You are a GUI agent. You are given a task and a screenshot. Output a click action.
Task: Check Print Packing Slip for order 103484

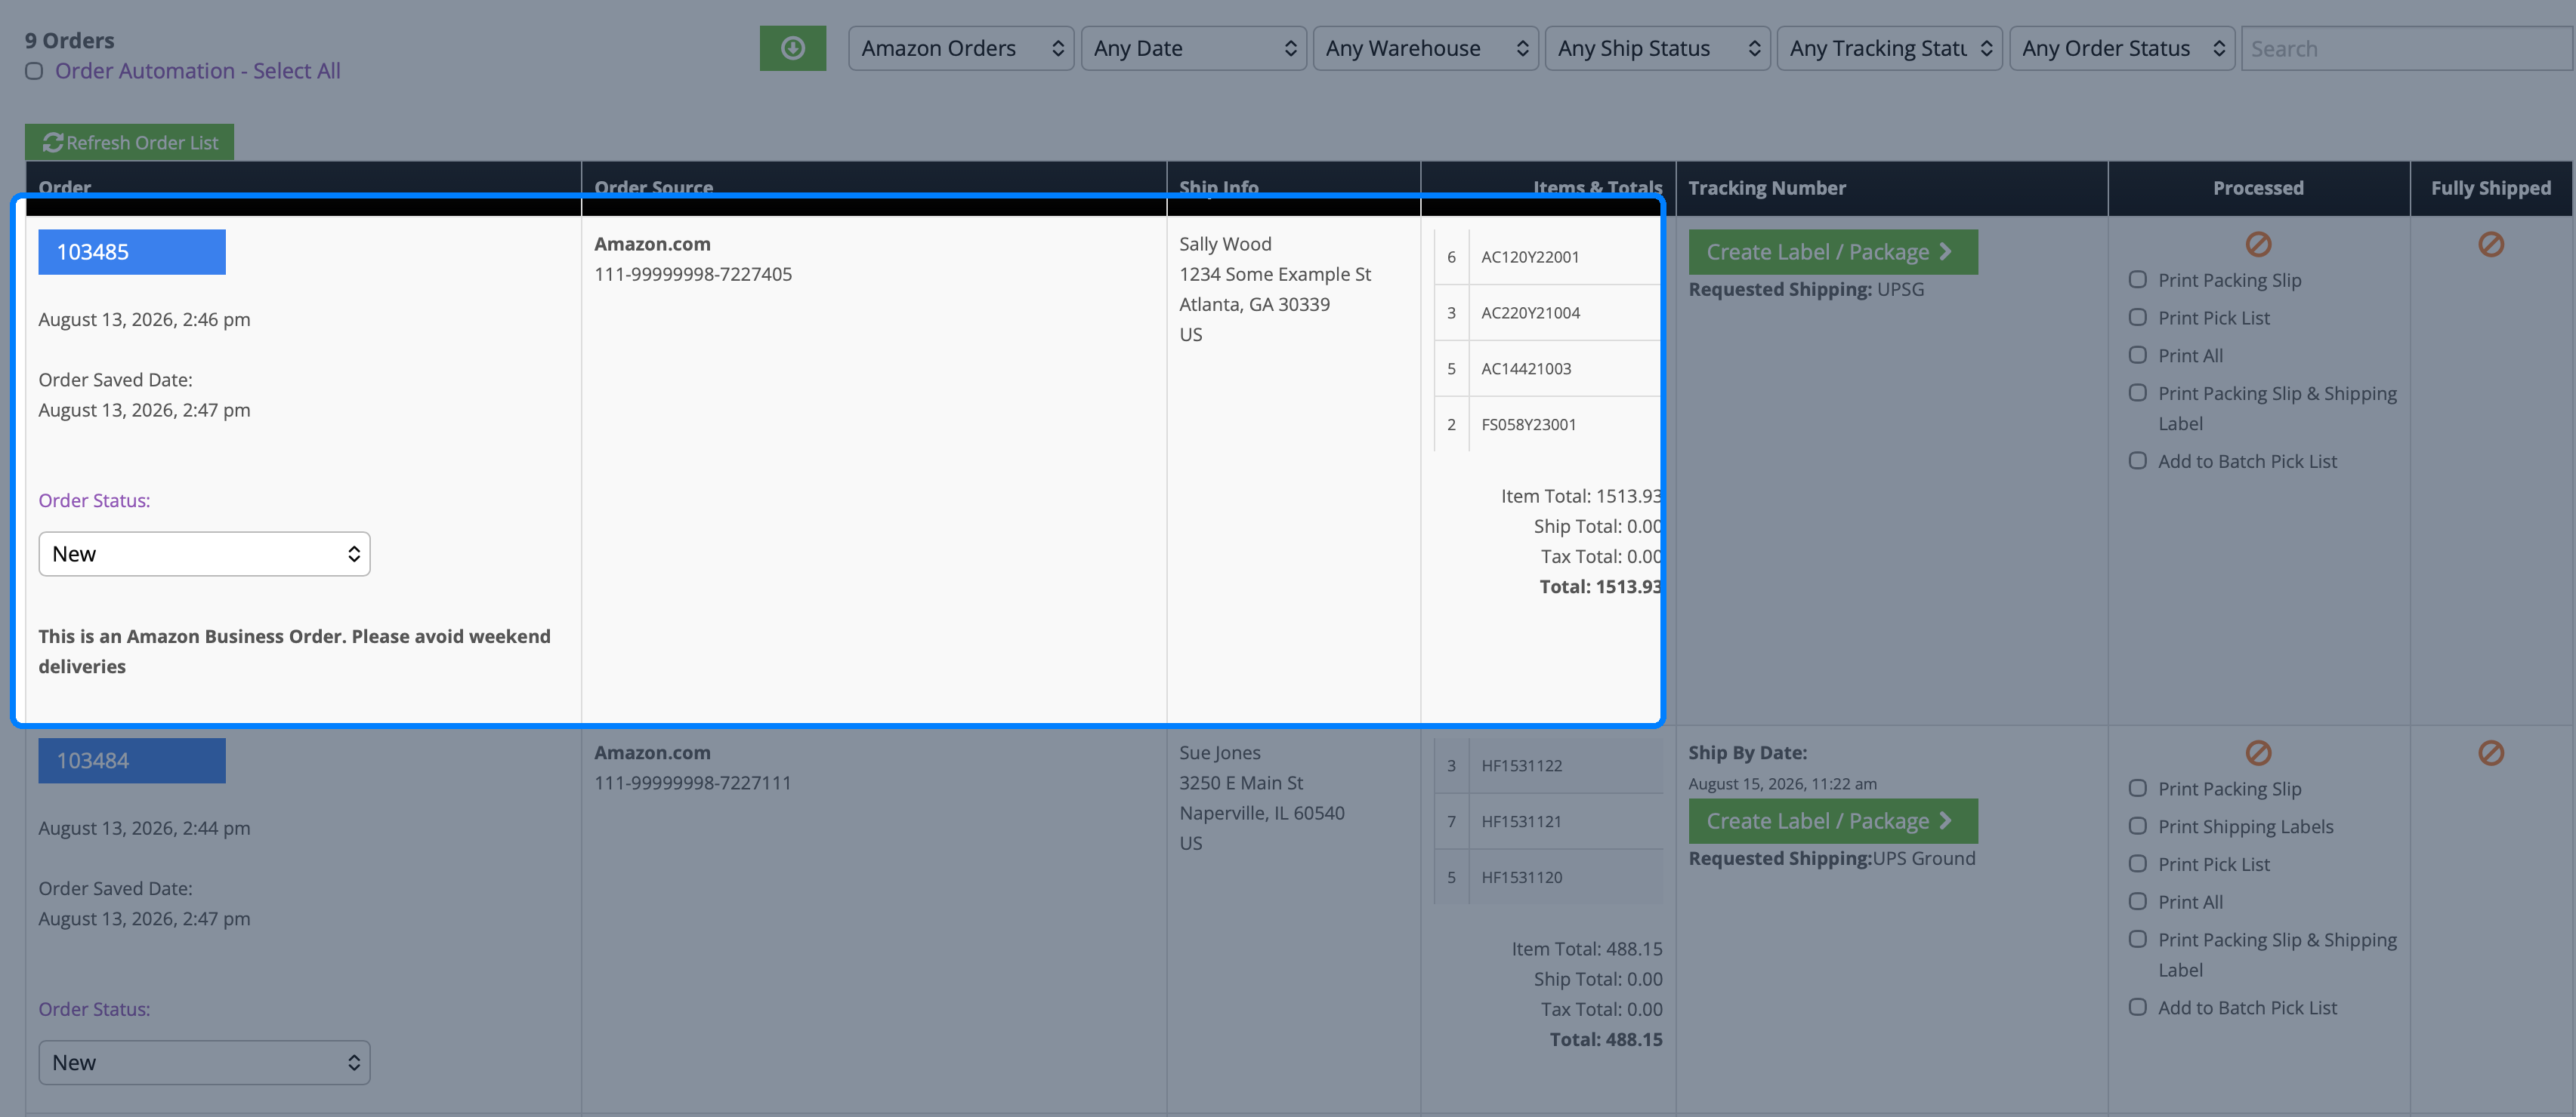coord(2137,788)
